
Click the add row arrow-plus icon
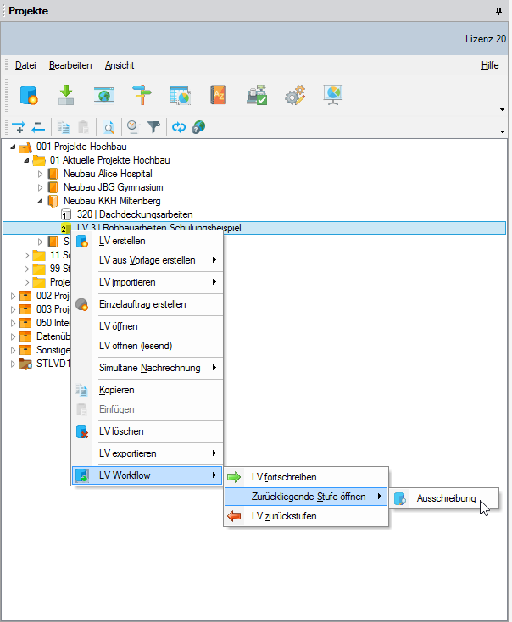pyautogui.click(x=19, y=127)
